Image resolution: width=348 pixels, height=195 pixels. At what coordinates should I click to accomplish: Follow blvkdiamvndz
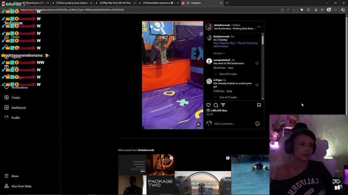(x=236, y=25)
